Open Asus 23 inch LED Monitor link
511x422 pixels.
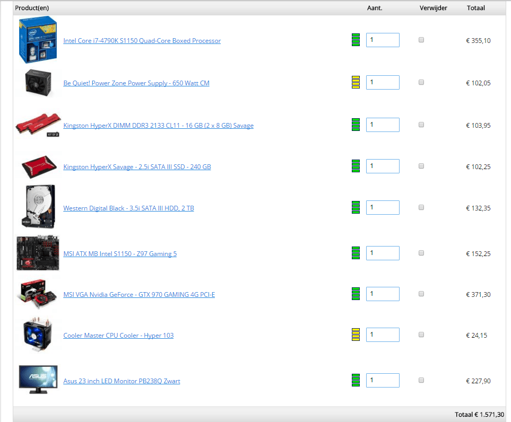[122, 381]
